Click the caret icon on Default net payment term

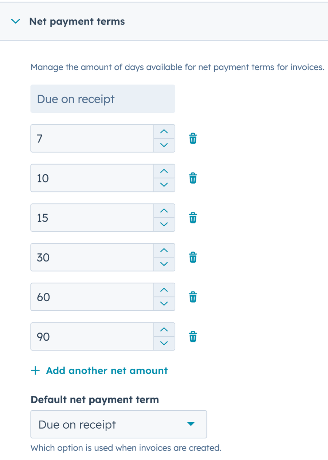[x=191, y=424]
